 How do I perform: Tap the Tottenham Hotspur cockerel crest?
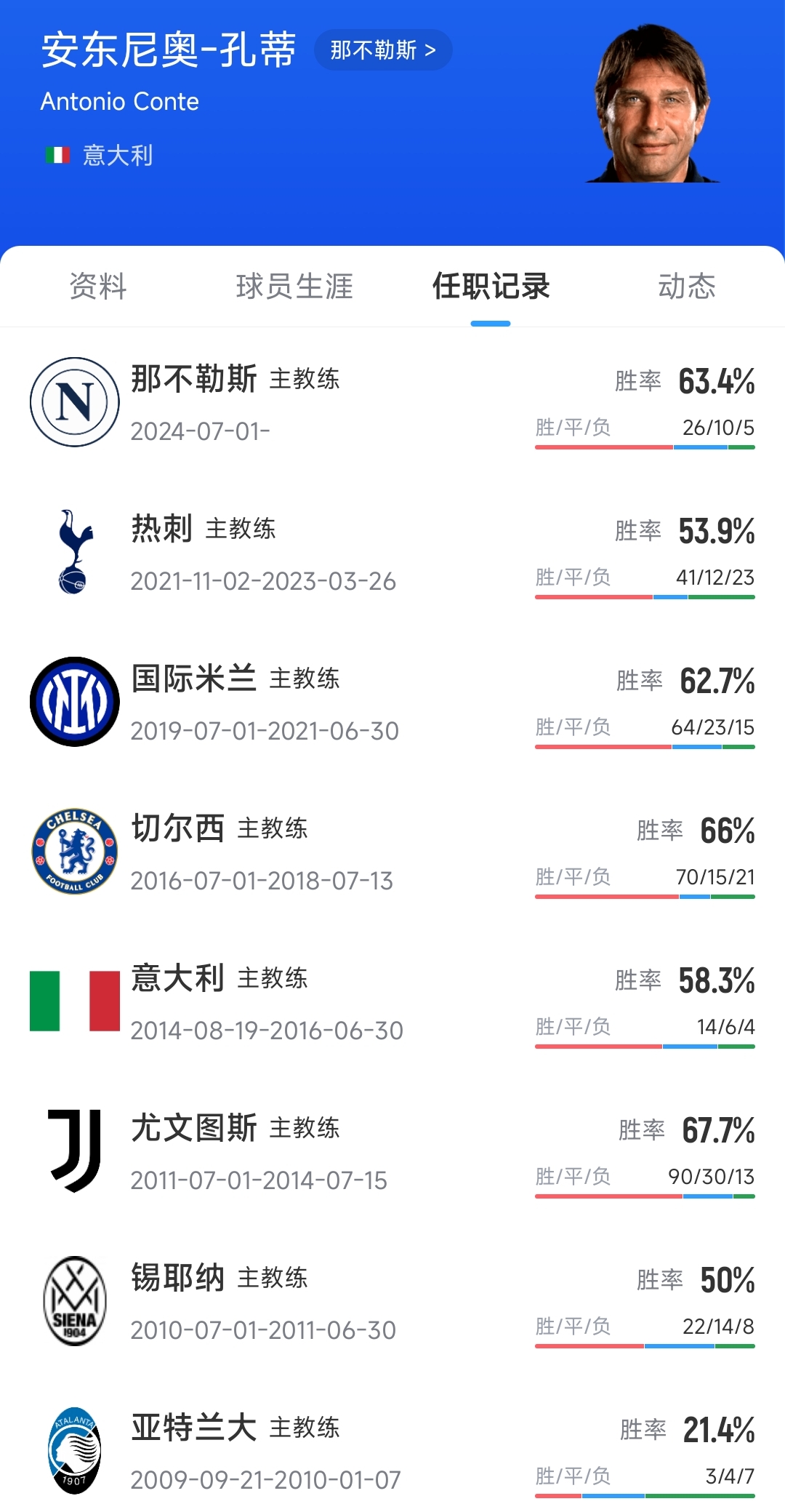pyautogui.click(x=75, y=551)
